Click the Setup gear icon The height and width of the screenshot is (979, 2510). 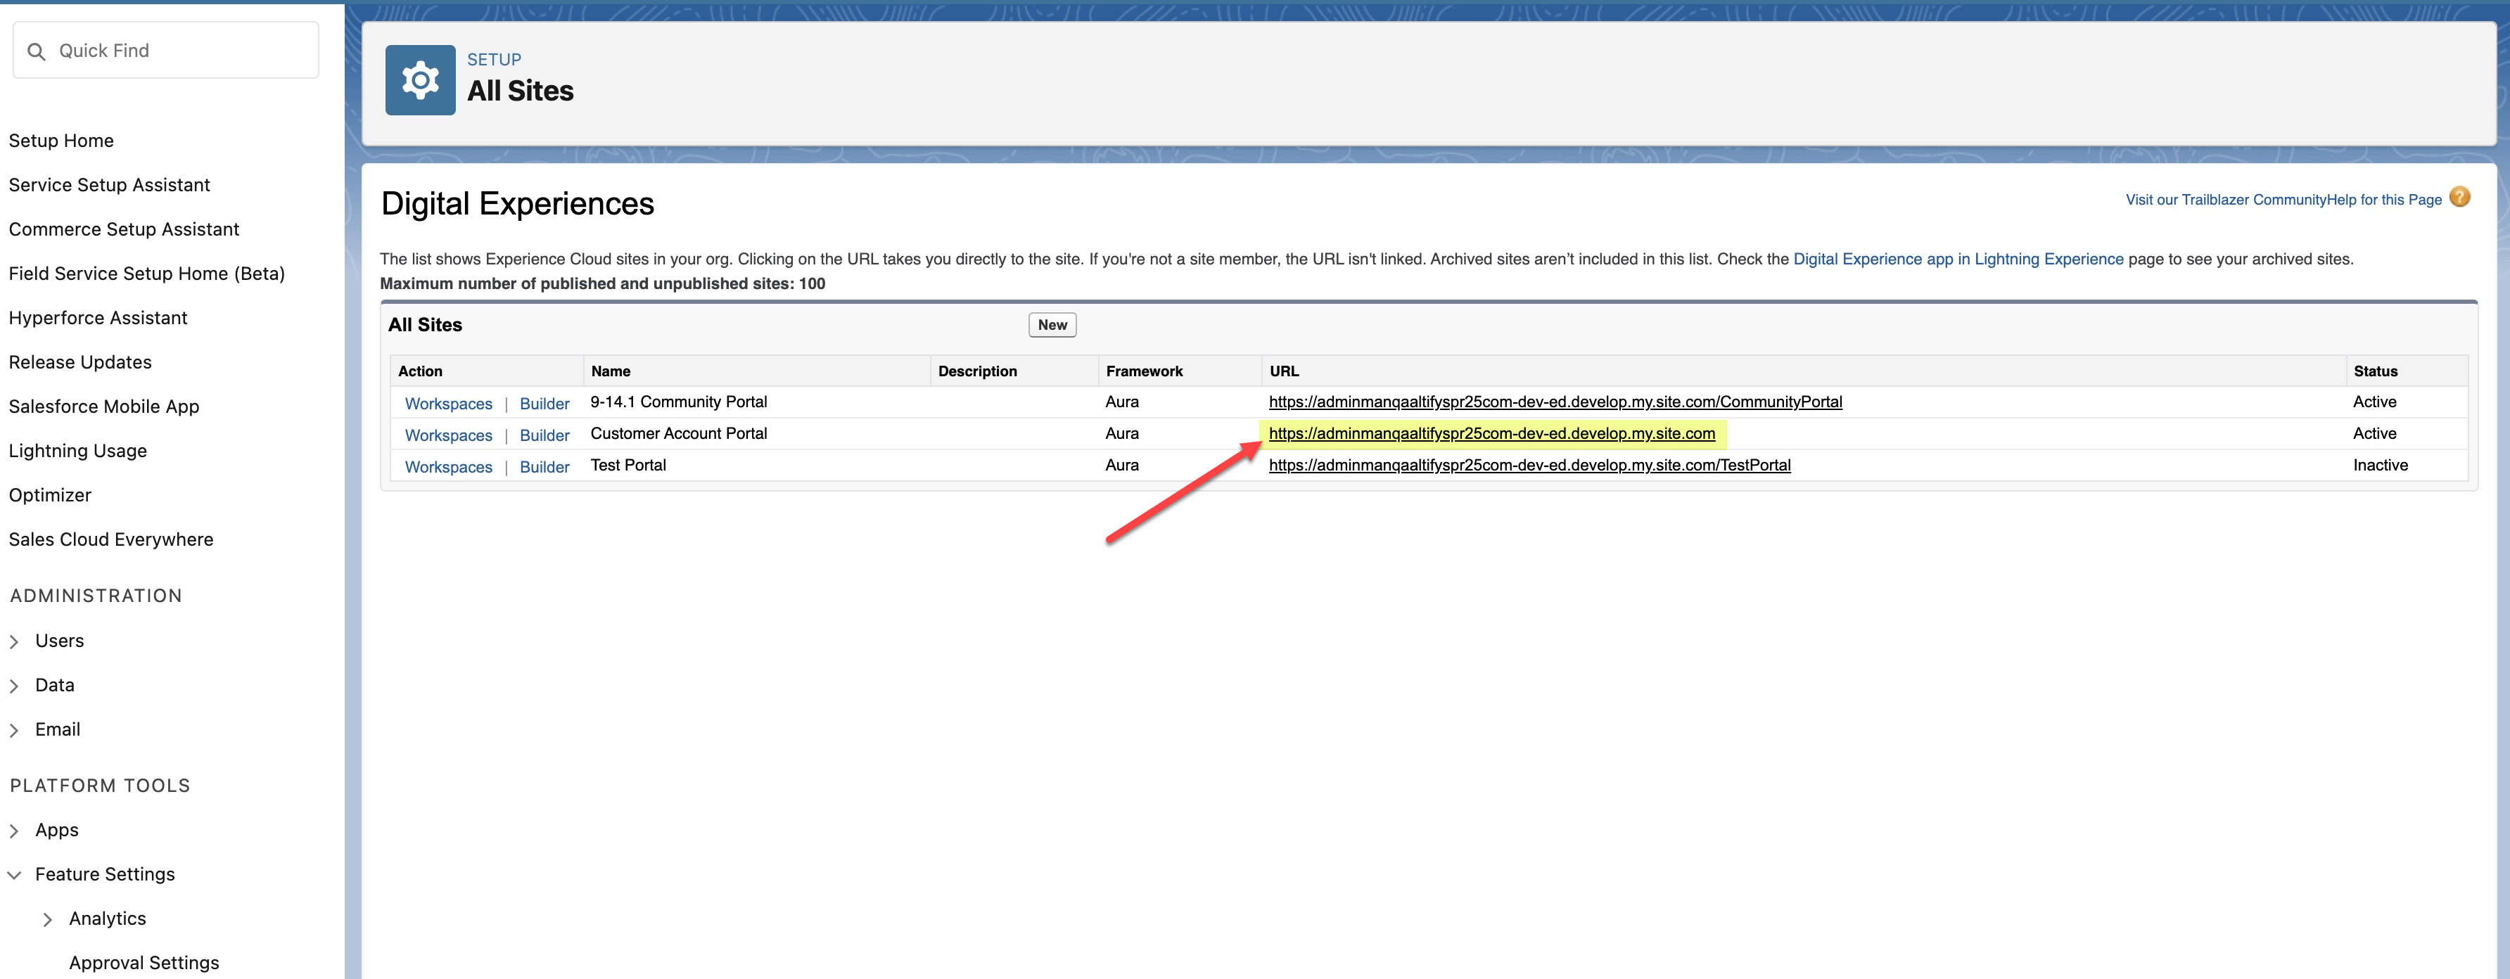[420, 80]
